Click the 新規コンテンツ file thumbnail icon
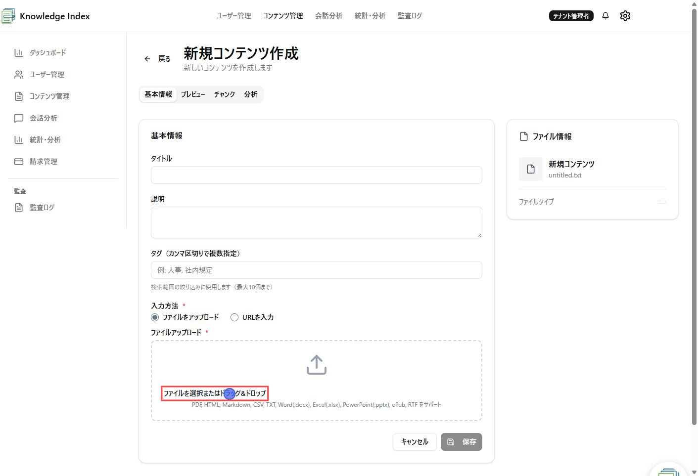 (531, 169)
